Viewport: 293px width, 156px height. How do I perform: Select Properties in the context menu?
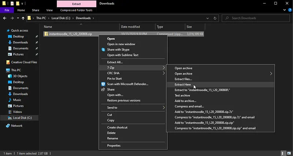pyautogui.click(x=114, y=145)
